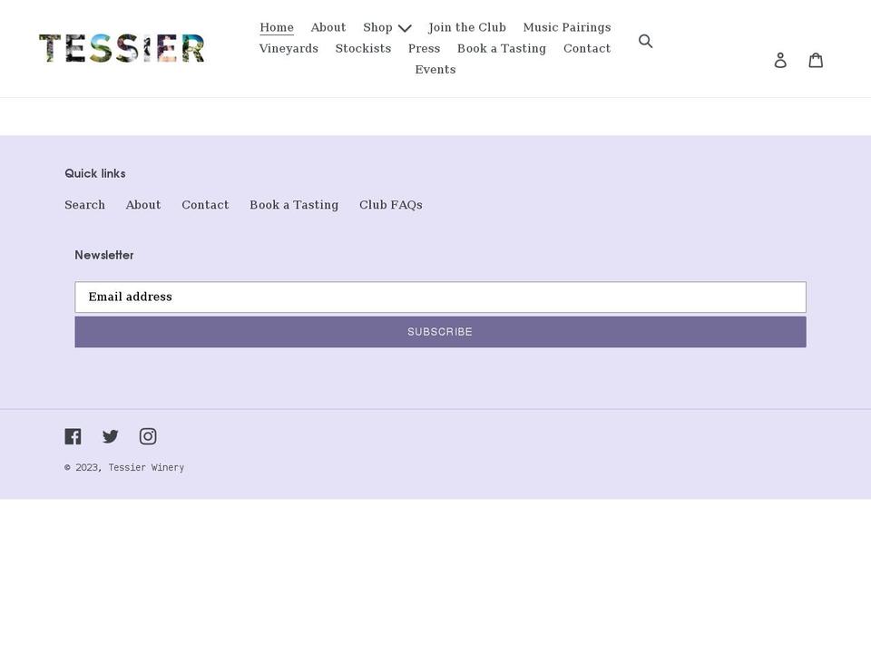The image size is (871, 653).
Task: Click the Contact quick link in footer
Action: pyautogui.click(x=205, y=205)
